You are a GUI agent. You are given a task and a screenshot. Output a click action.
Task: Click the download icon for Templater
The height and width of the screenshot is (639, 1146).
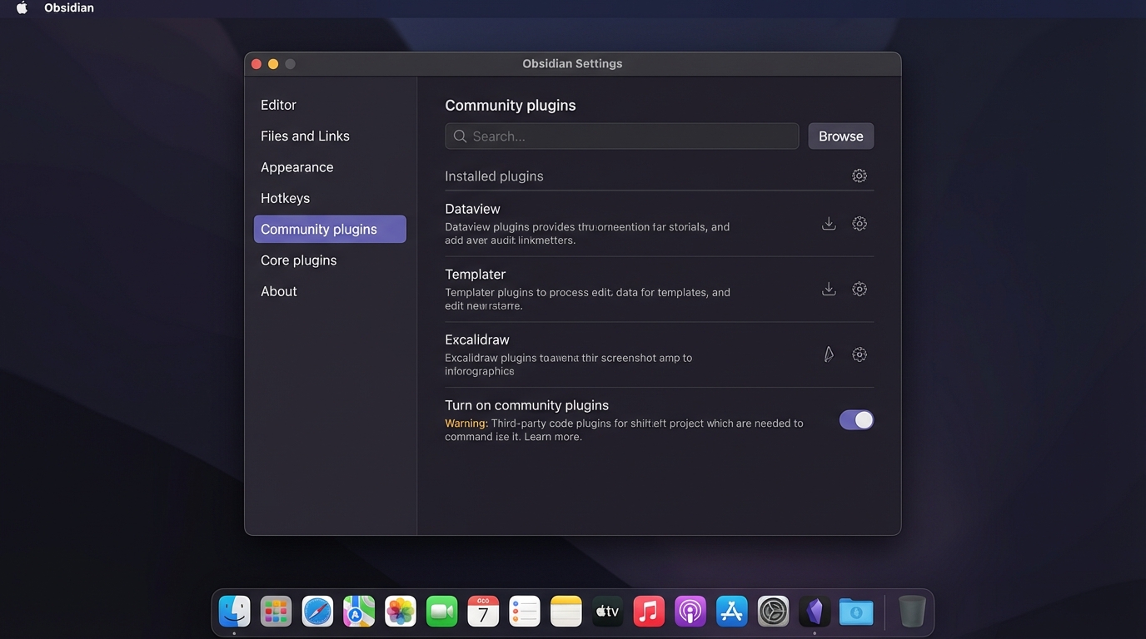(828, 289)
